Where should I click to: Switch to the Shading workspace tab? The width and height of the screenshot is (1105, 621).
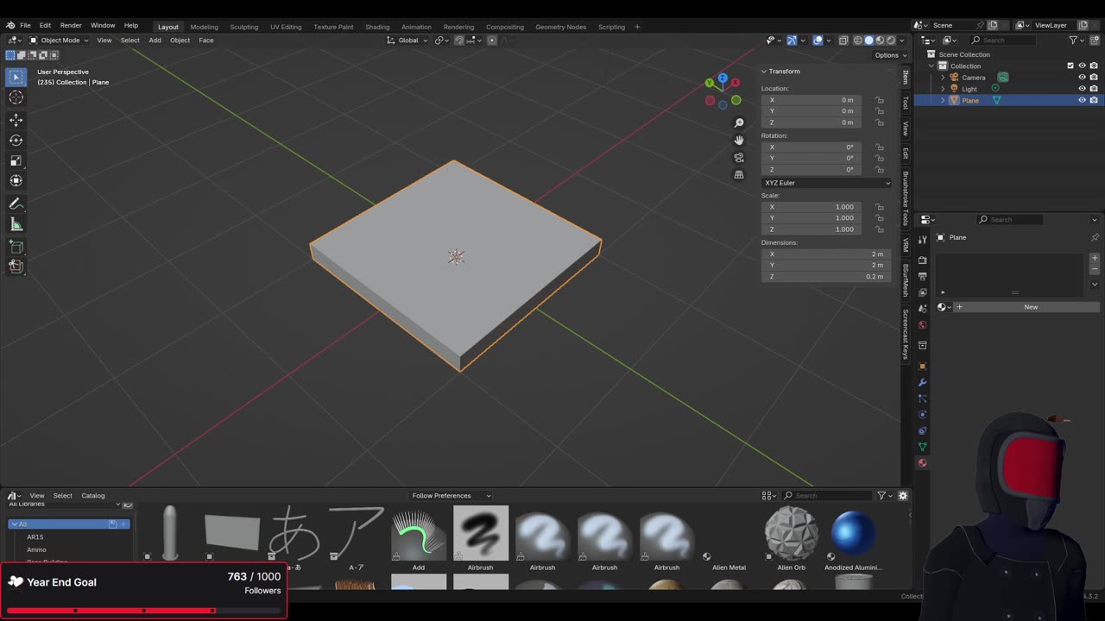click(x=377, y=27)
